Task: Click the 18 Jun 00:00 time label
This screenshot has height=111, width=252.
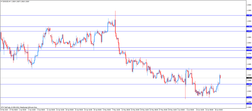Action: (x=218, y=110)
